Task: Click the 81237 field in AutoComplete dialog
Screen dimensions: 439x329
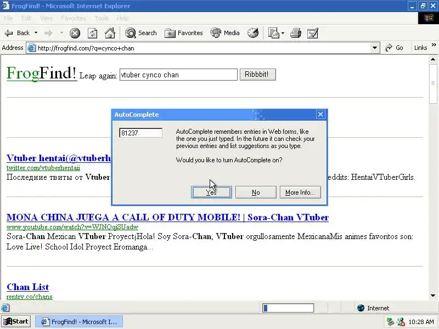Action: pyautogui.click(x=140, y=133)
